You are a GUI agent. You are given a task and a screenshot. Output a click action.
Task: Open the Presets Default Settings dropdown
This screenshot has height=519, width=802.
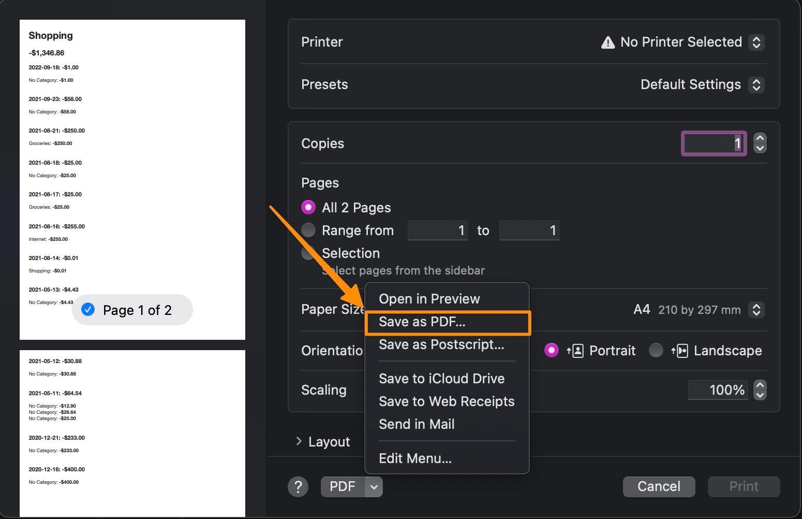[756, 85]
